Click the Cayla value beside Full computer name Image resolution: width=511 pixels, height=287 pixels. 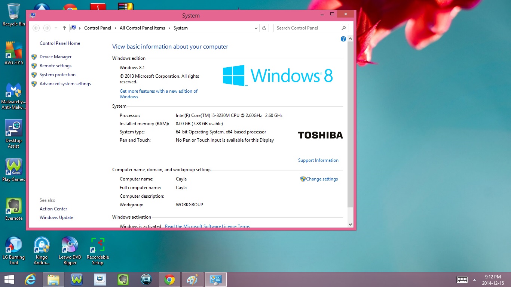coord(181,188)
